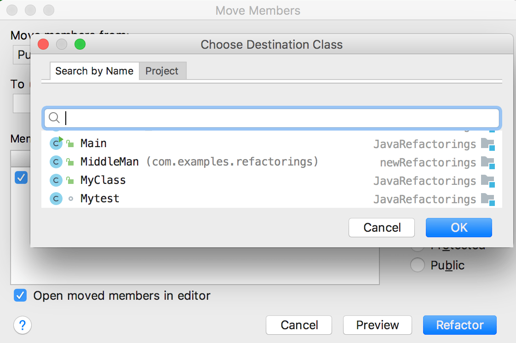Screen dimensions: 516x343
Task: Select the Search by Name tab
Action: 94,71
